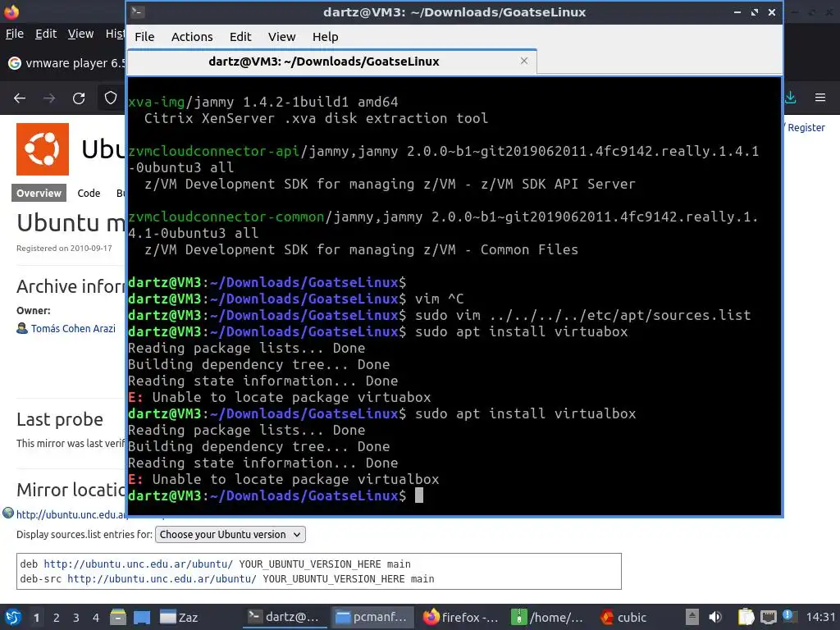Activate the /home/ archive taskbar button
The image size is (840, 630).
547,617
